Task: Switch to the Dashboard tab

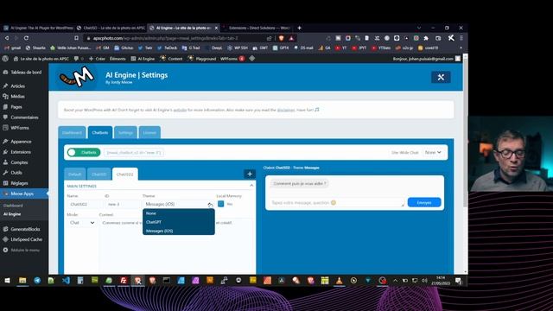Action: pyautogui.click(x=72, y=132)
